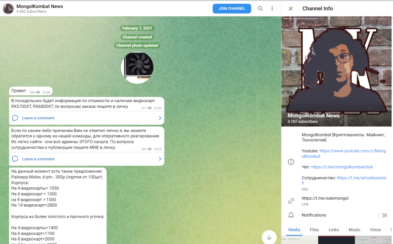
Task: Click the comment bubble icon under the admins post
Action: [x=15, y=159]
